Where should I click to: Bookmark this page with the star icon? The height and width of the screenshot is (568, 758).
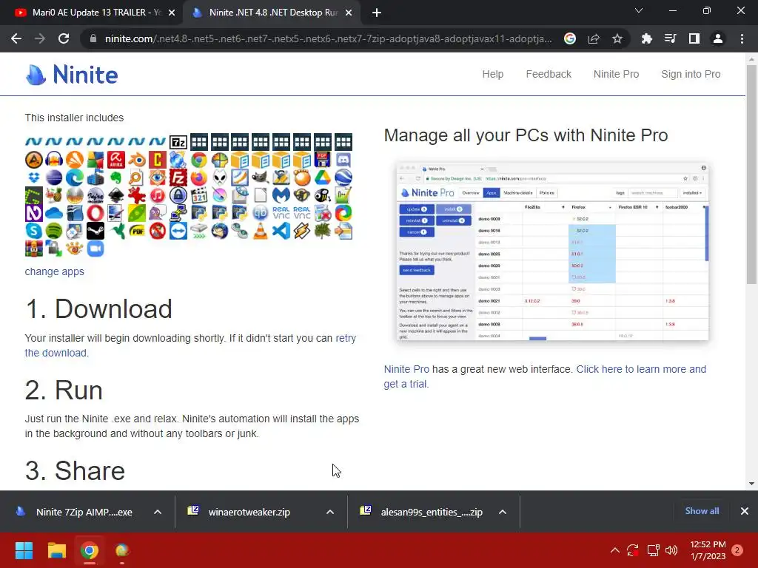(617, 38)
